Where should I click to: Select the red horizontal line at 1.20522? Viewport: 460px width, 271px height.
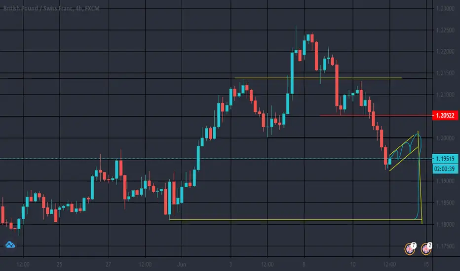(x=376, y=115)
